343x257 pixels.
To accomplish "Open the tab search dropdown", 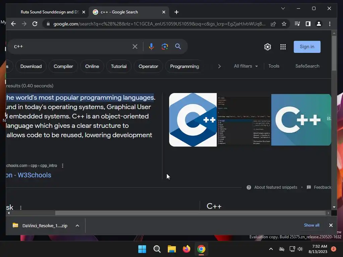I will (283, 8).
